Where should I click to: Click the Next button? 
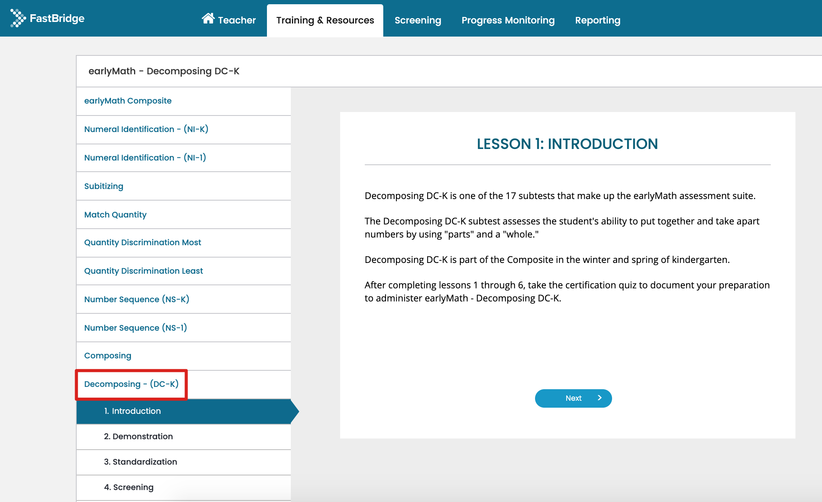click(573, 398)
